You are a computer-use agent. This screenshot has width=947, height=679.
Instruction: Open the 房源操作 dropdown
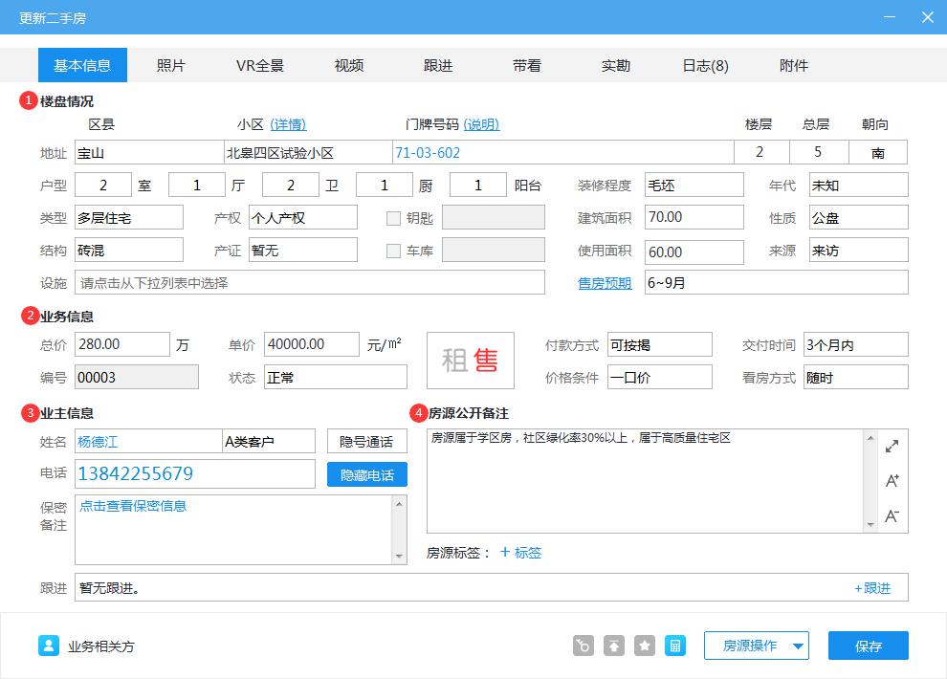[x=756, y=646]
